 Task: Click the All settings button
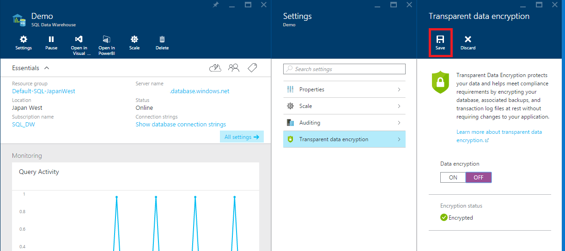coord(242,137)
